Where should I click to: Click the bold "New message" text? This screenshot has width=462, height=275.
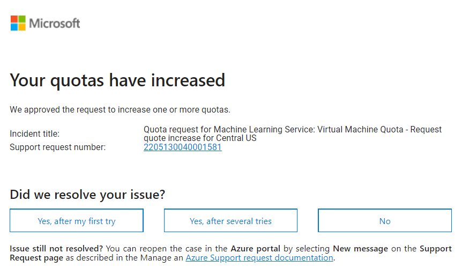click(x=360, y=249)
